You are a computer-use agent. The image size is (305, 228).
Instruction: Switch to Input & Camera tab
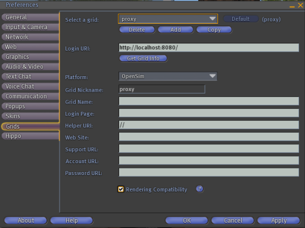30,27
